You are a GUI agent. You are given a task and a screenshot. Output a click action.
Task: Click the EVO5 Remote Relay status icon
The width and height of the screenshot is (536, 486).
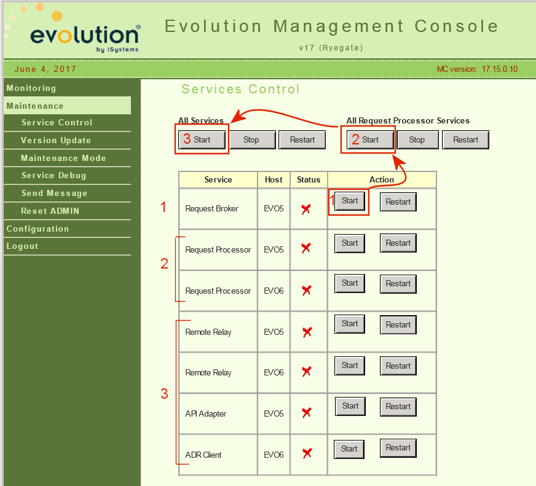click(308, 331)
